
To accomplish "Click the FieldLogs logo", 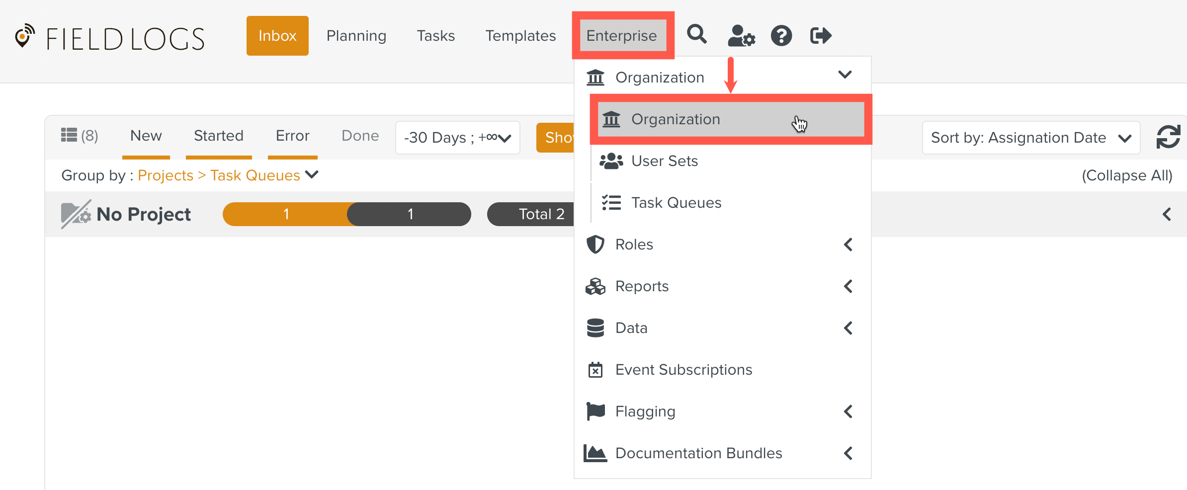I will point(110,39).
